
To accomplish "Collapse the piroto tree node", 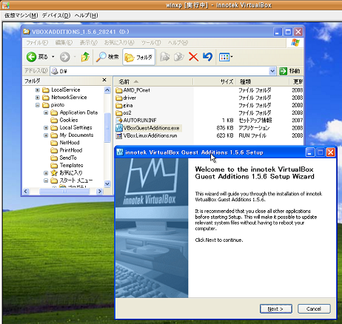I will click(38, 105).
